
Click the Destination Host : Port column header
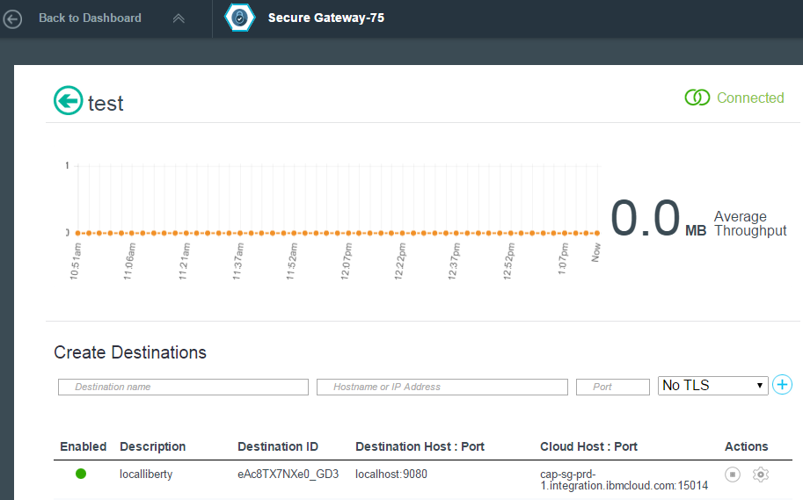pos(420,446)
